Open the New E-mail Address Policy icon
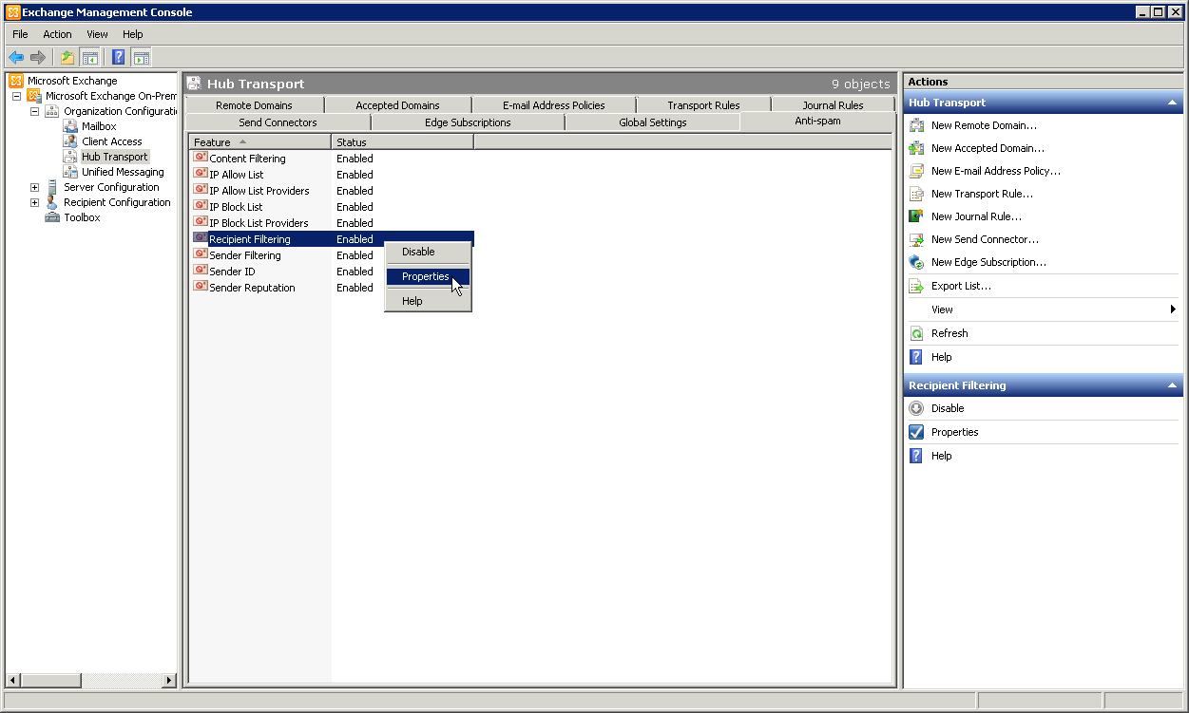 tap(917, 171)
